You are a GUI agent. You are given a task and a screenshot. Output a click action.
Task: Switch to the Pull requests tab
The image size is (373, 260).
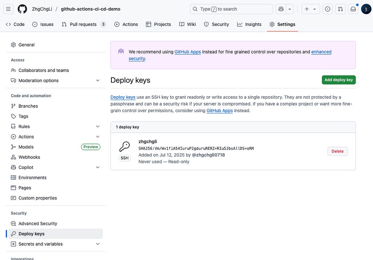coord(84,24)
